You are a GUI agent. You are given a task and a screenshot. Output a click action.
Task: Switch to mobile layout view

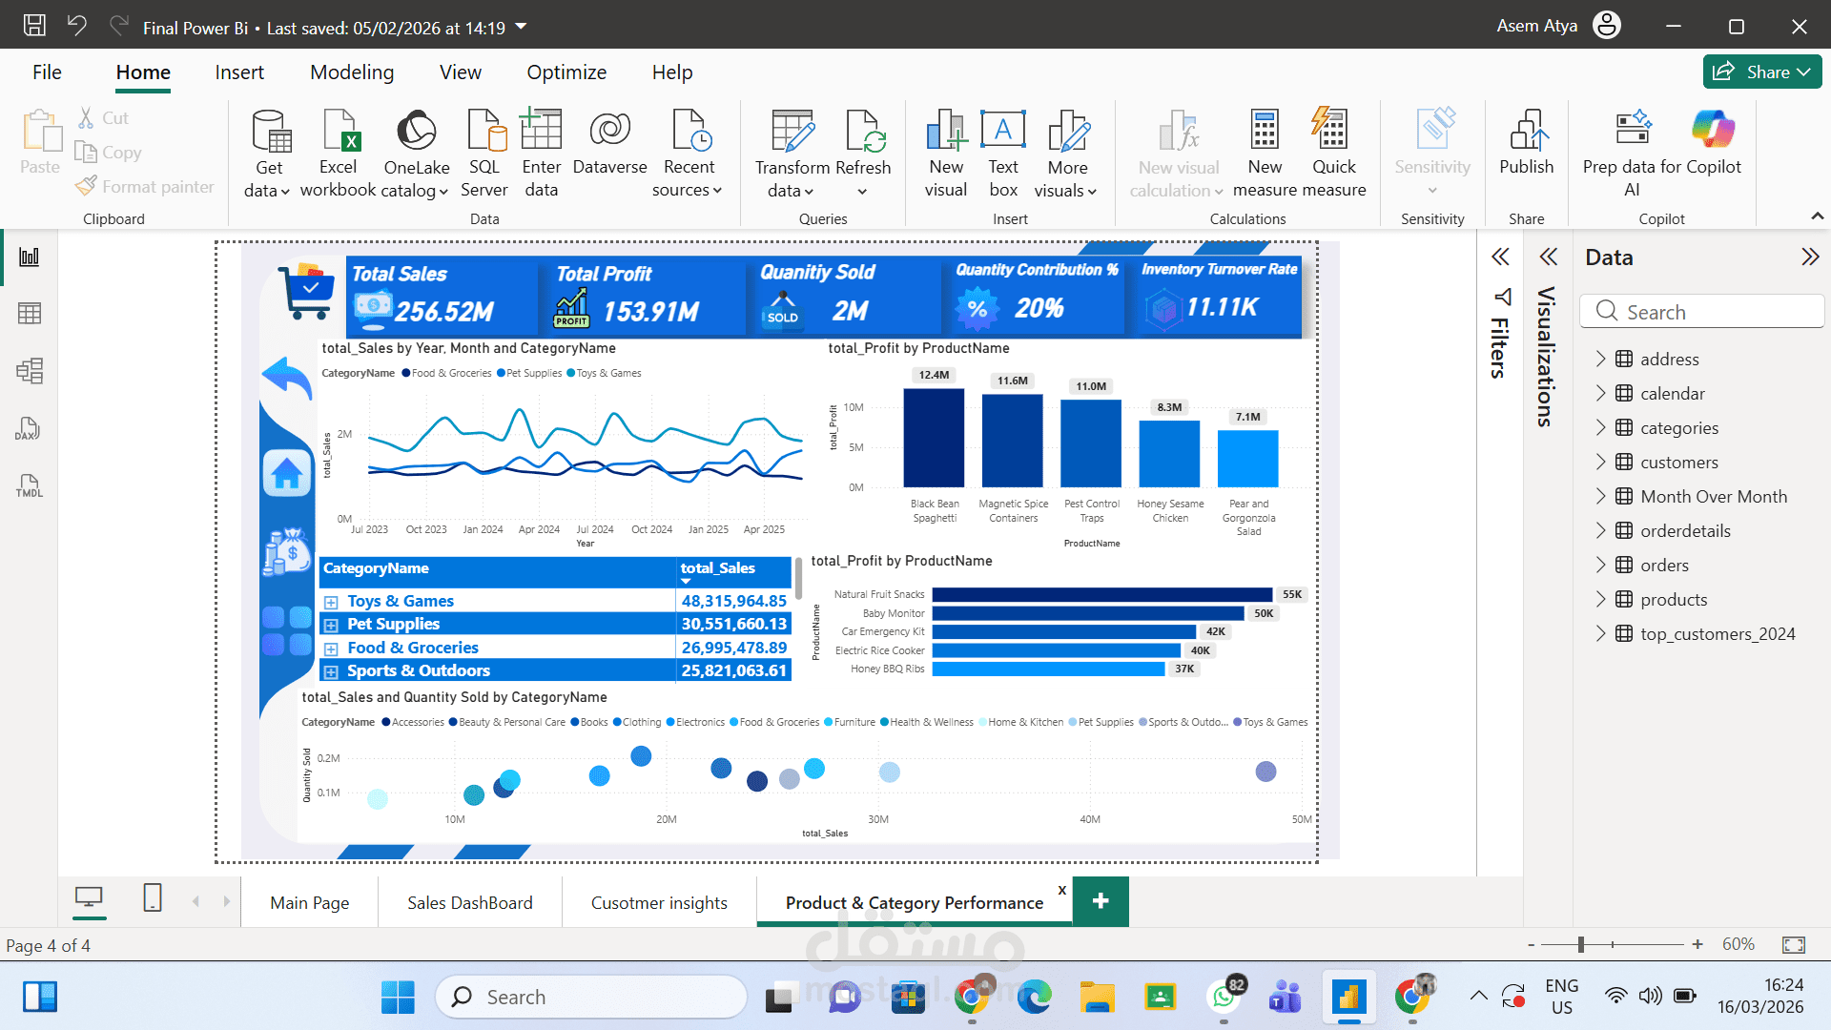(153, 898)
